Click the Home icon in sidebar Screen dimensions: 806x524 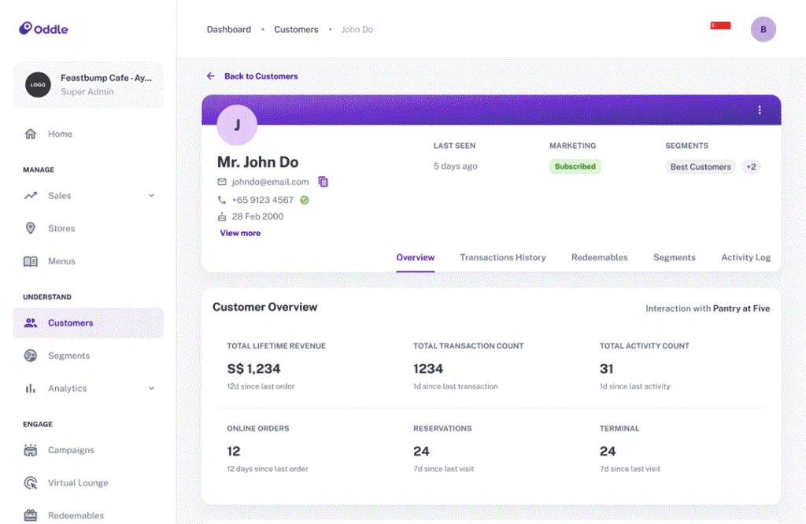click(x=31, y=134)
